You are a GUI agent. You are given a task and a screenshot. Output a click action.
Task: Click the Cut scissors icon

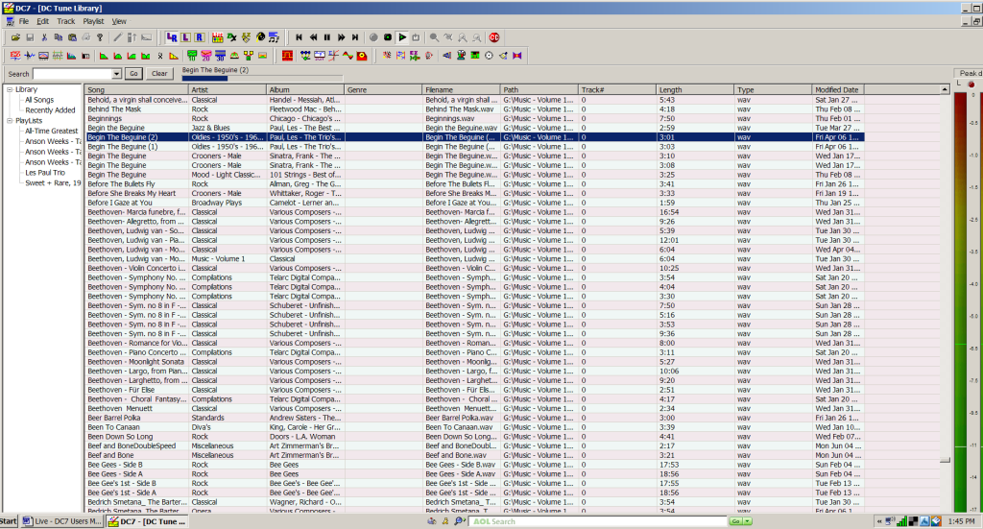[x=44, y=36]
